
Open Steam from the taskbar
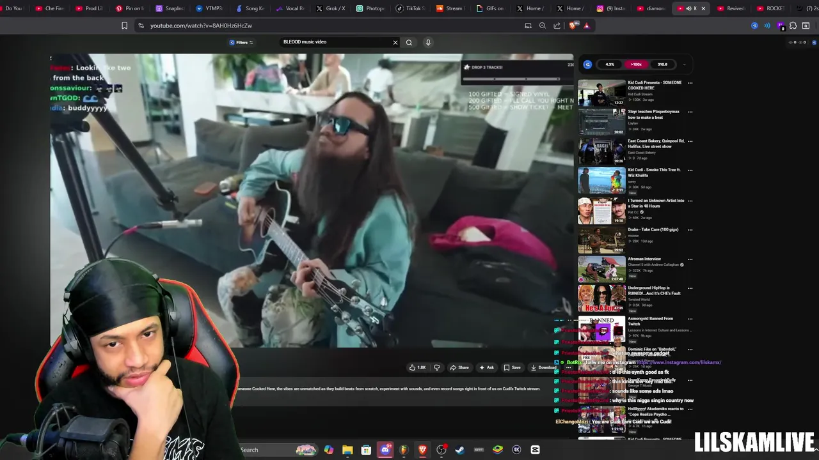coord(459,450)
